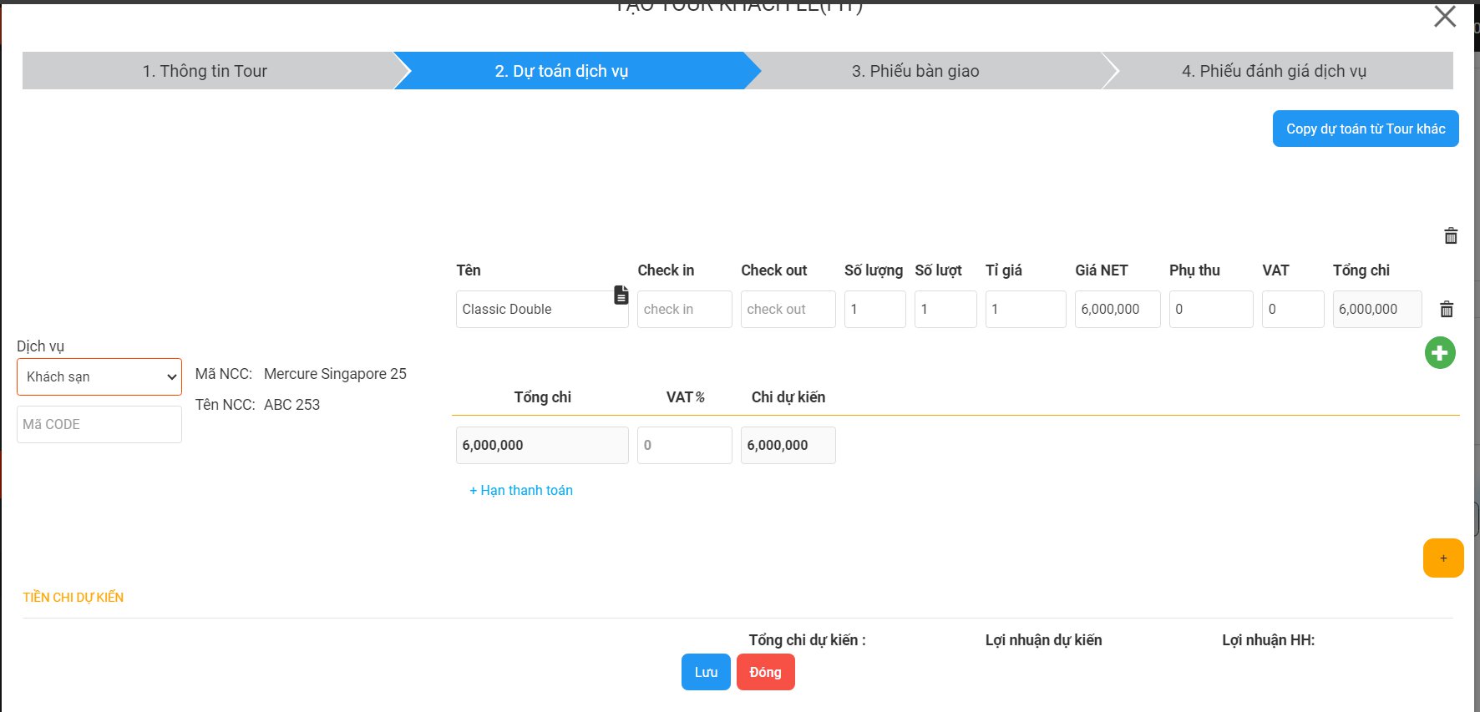
Task: Open the Phiếu đánh giá dịch vụ step
Action: point(1274,71)
